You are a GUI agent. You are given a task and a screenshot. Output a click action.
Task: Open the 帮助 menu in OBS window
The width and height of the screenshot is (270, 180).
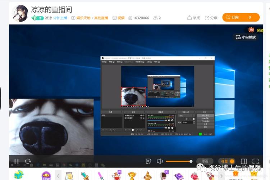(x=157, y=62)
